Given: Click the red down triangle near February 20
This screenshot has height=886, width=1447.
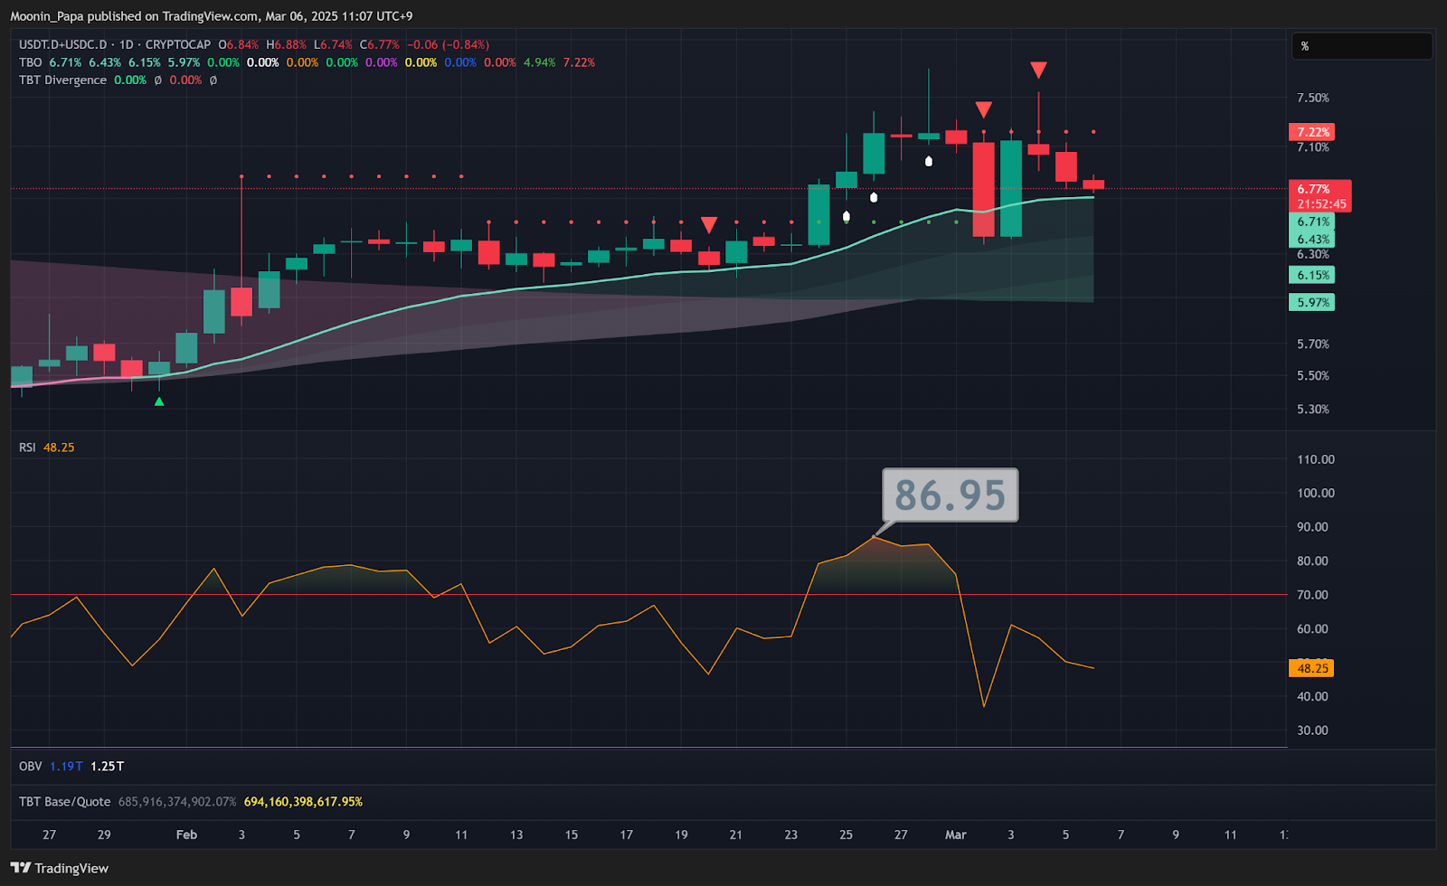Looking at the screenshot, I should point(709,225).
